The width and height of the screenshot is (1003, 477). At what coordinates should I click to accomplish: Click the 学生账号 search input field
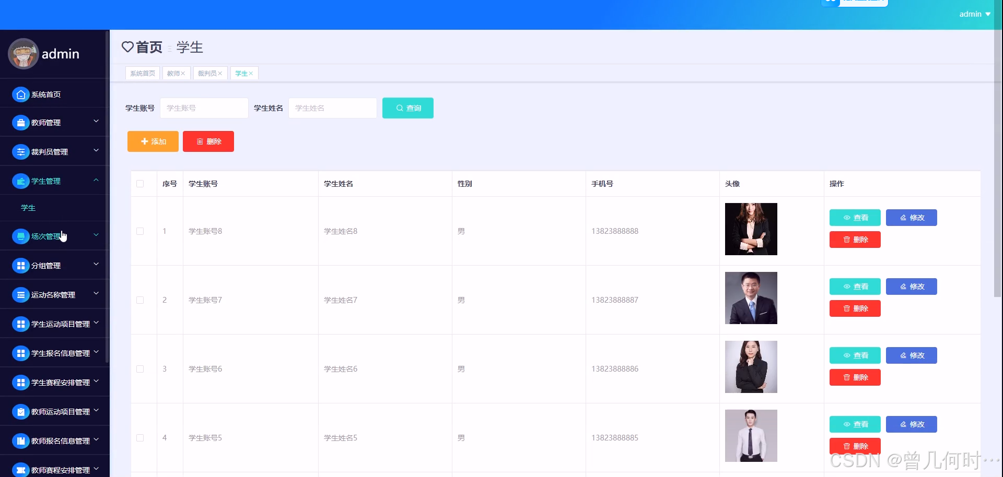204,108
